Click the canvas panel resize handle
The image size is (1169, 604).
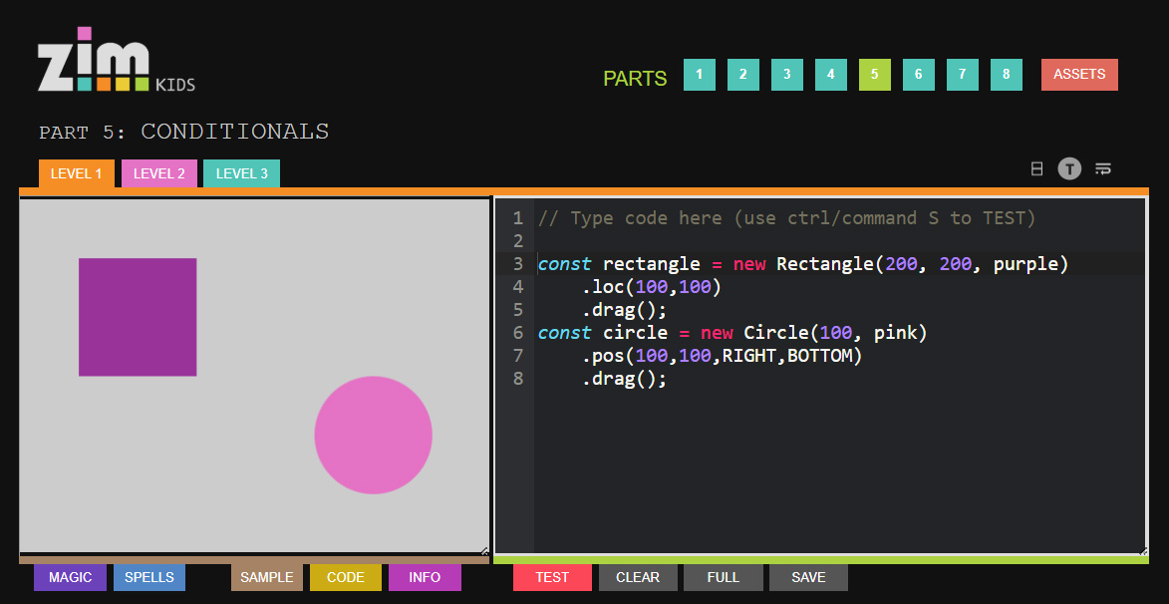(484, 551)
